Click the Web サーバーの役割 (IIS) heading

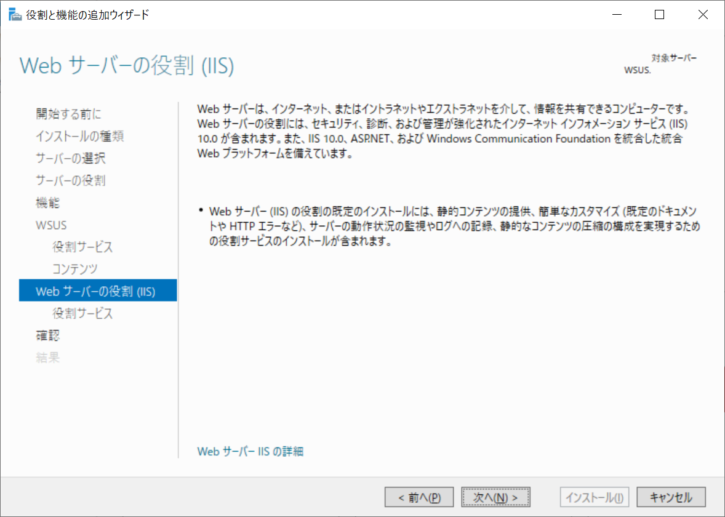coord(127,66)
